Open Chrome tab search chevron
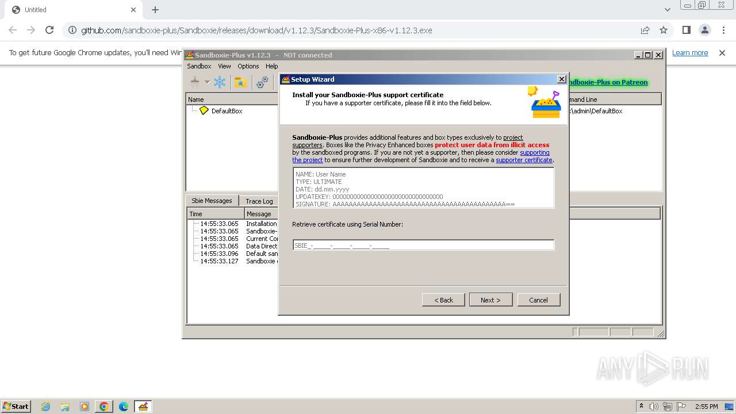Image resolution: width=736 pixels, height=414 pixels. (667, 10)
